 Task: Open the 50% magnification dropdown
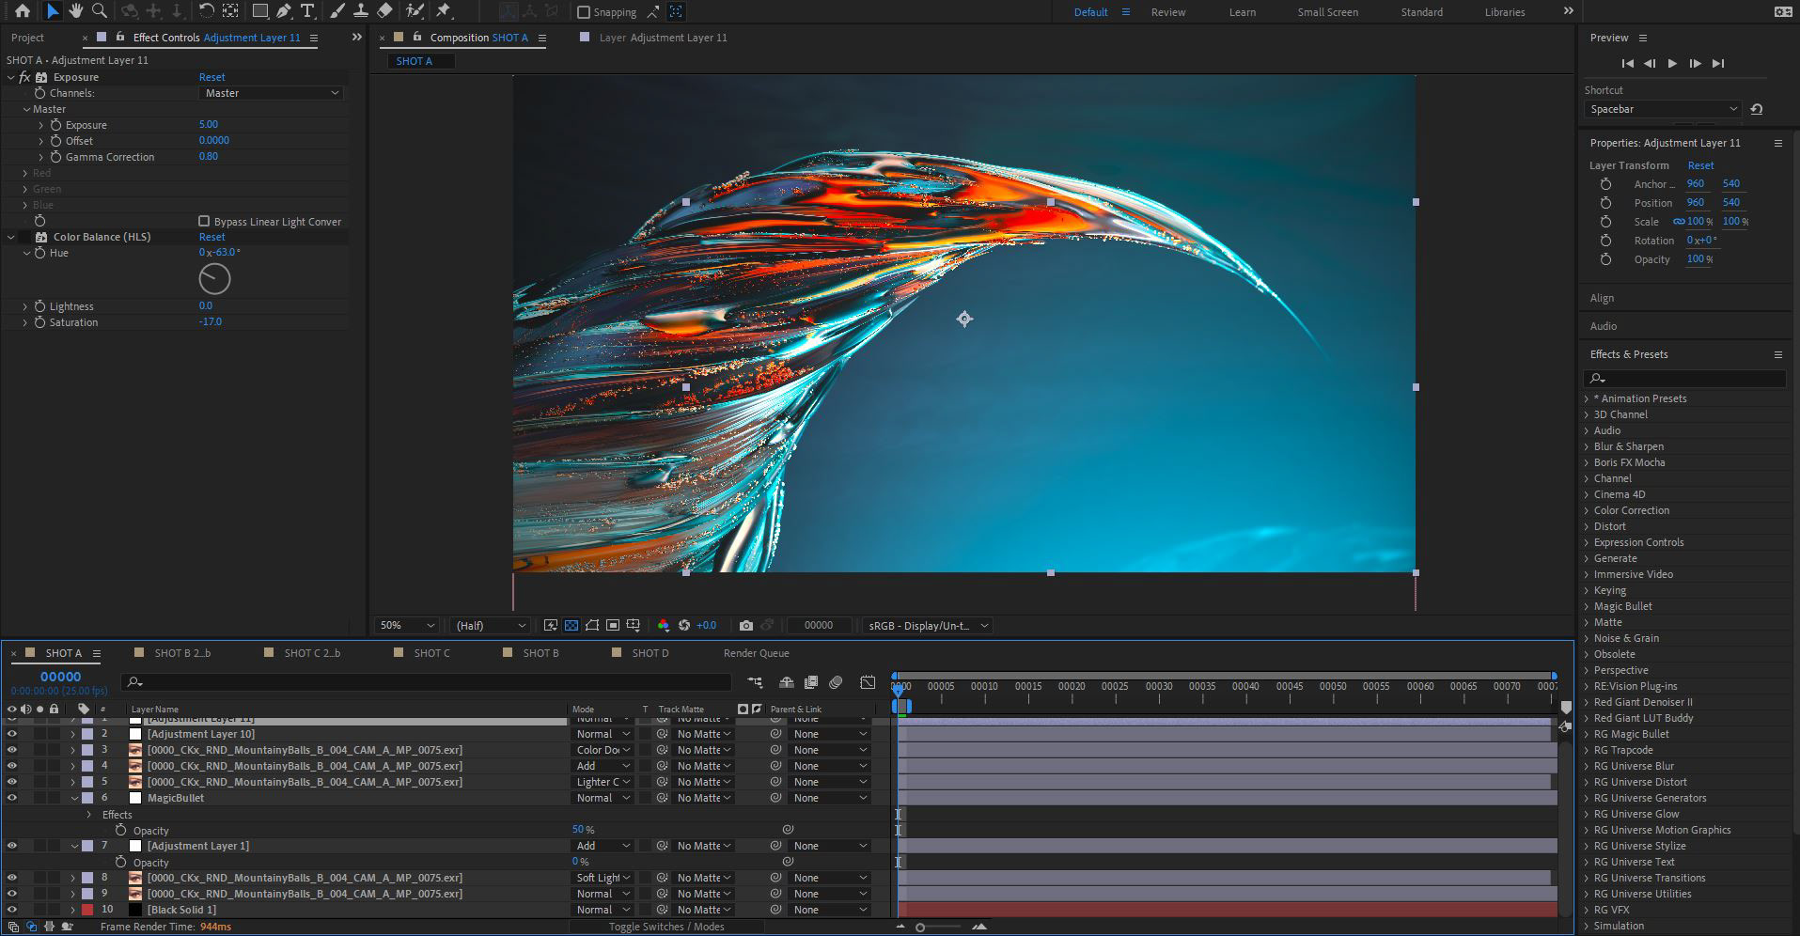406,626
